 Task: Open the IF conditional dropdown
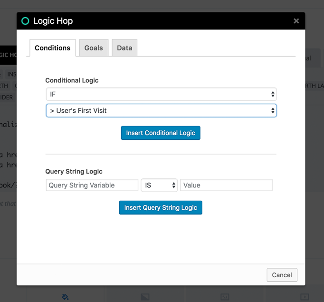coord(161,94)
